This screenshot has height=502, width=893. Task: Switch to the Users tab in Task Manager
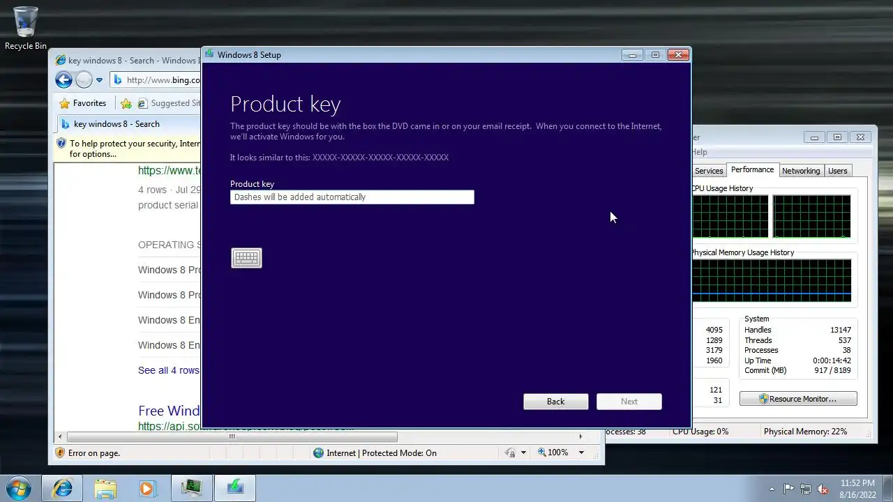(x=837, y=171)
